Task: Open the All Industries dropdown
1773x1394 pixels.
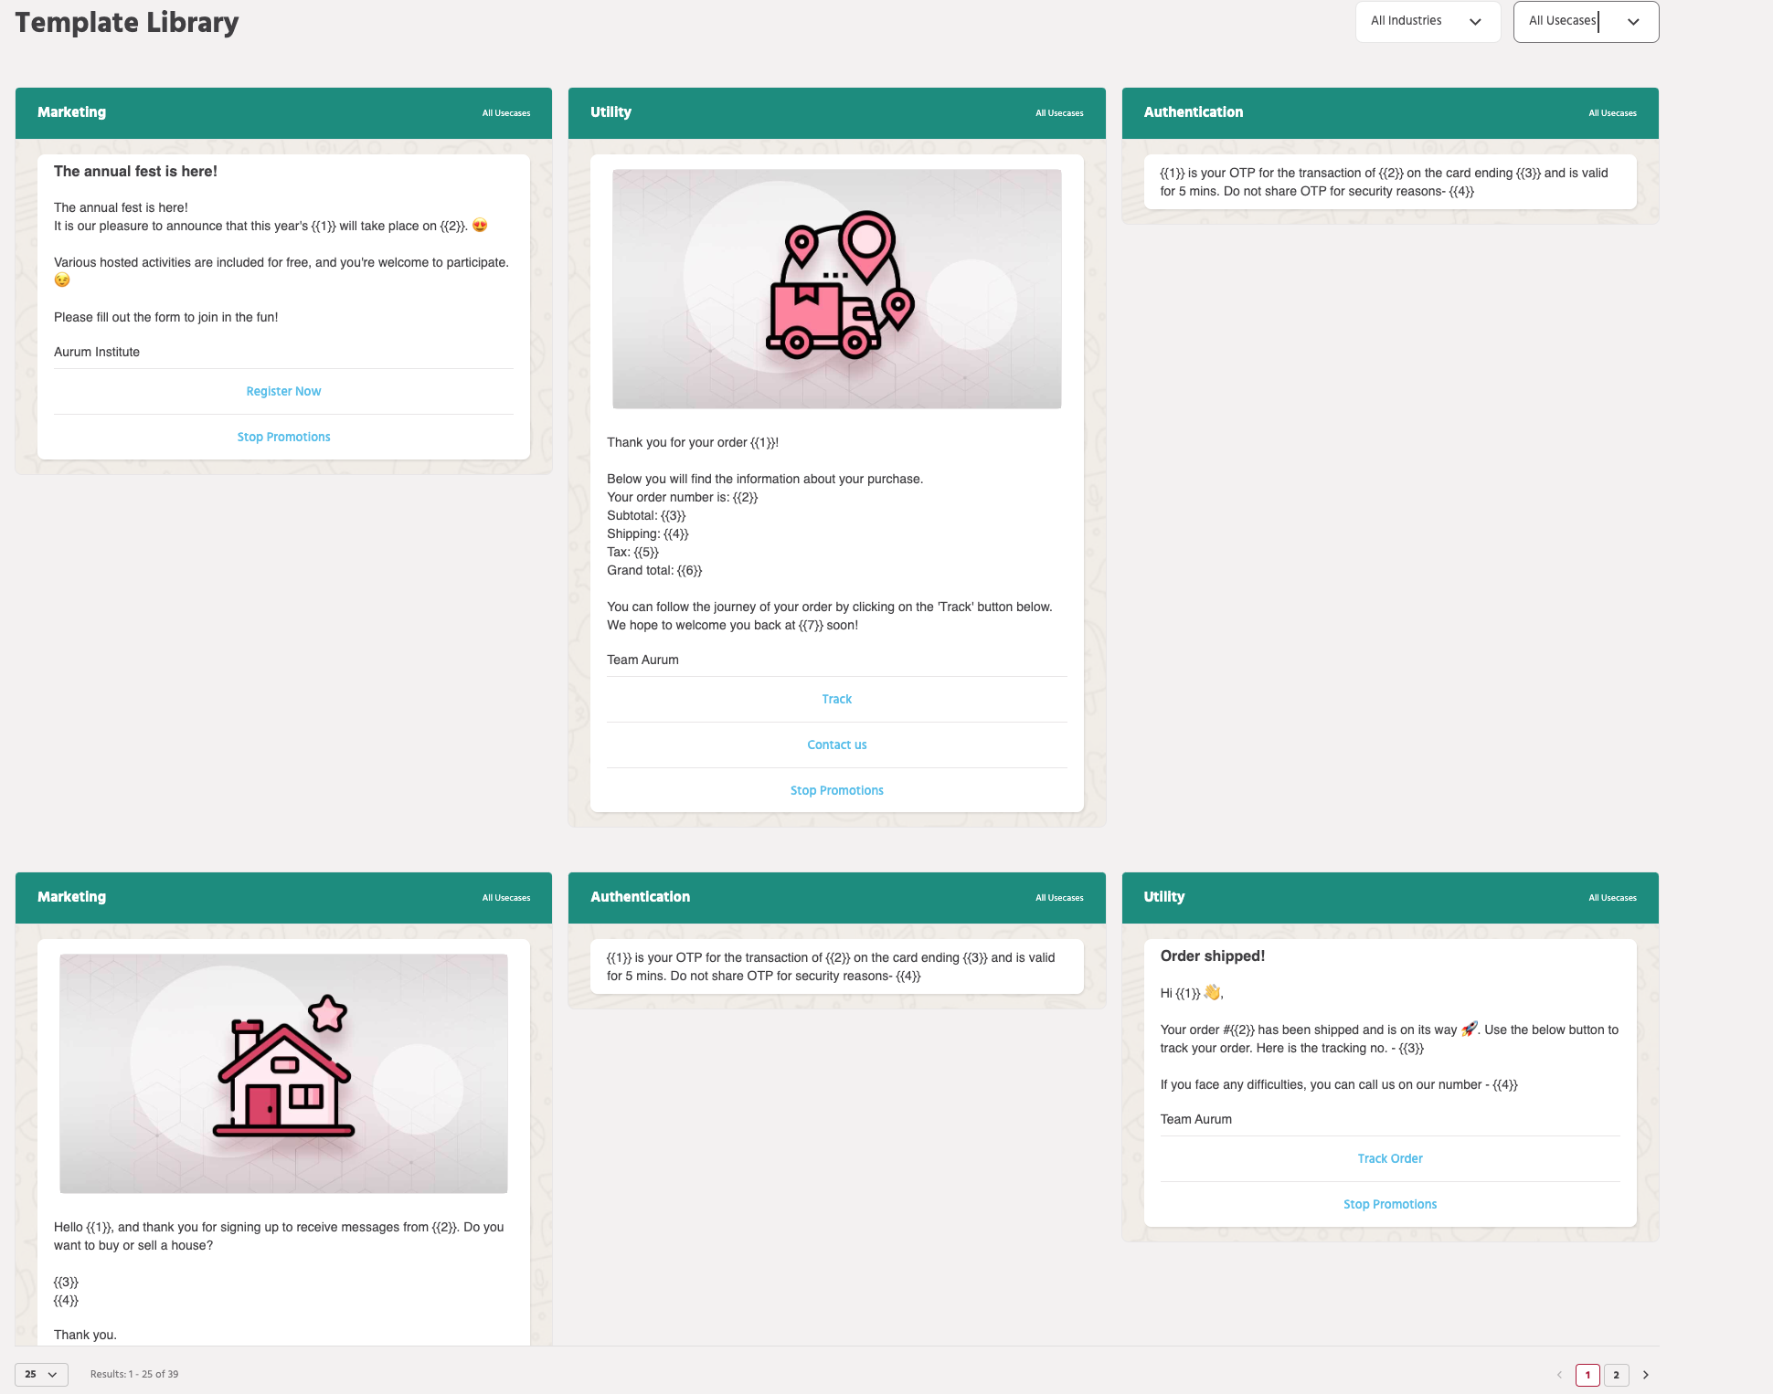Action: pyautogui.click(x=1427, y=21)
